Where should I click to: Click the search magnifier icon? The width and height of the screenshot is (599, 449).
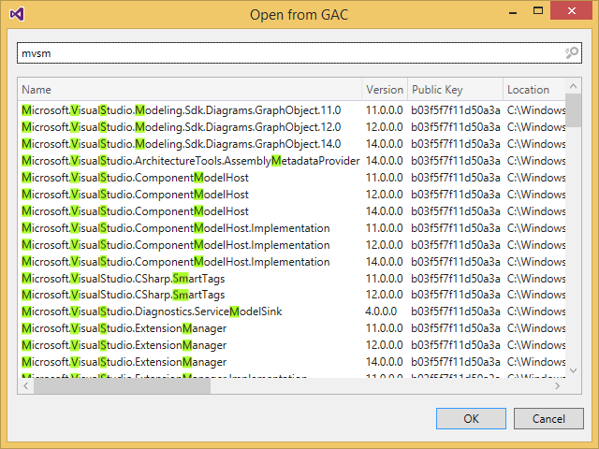click(572, 53)
